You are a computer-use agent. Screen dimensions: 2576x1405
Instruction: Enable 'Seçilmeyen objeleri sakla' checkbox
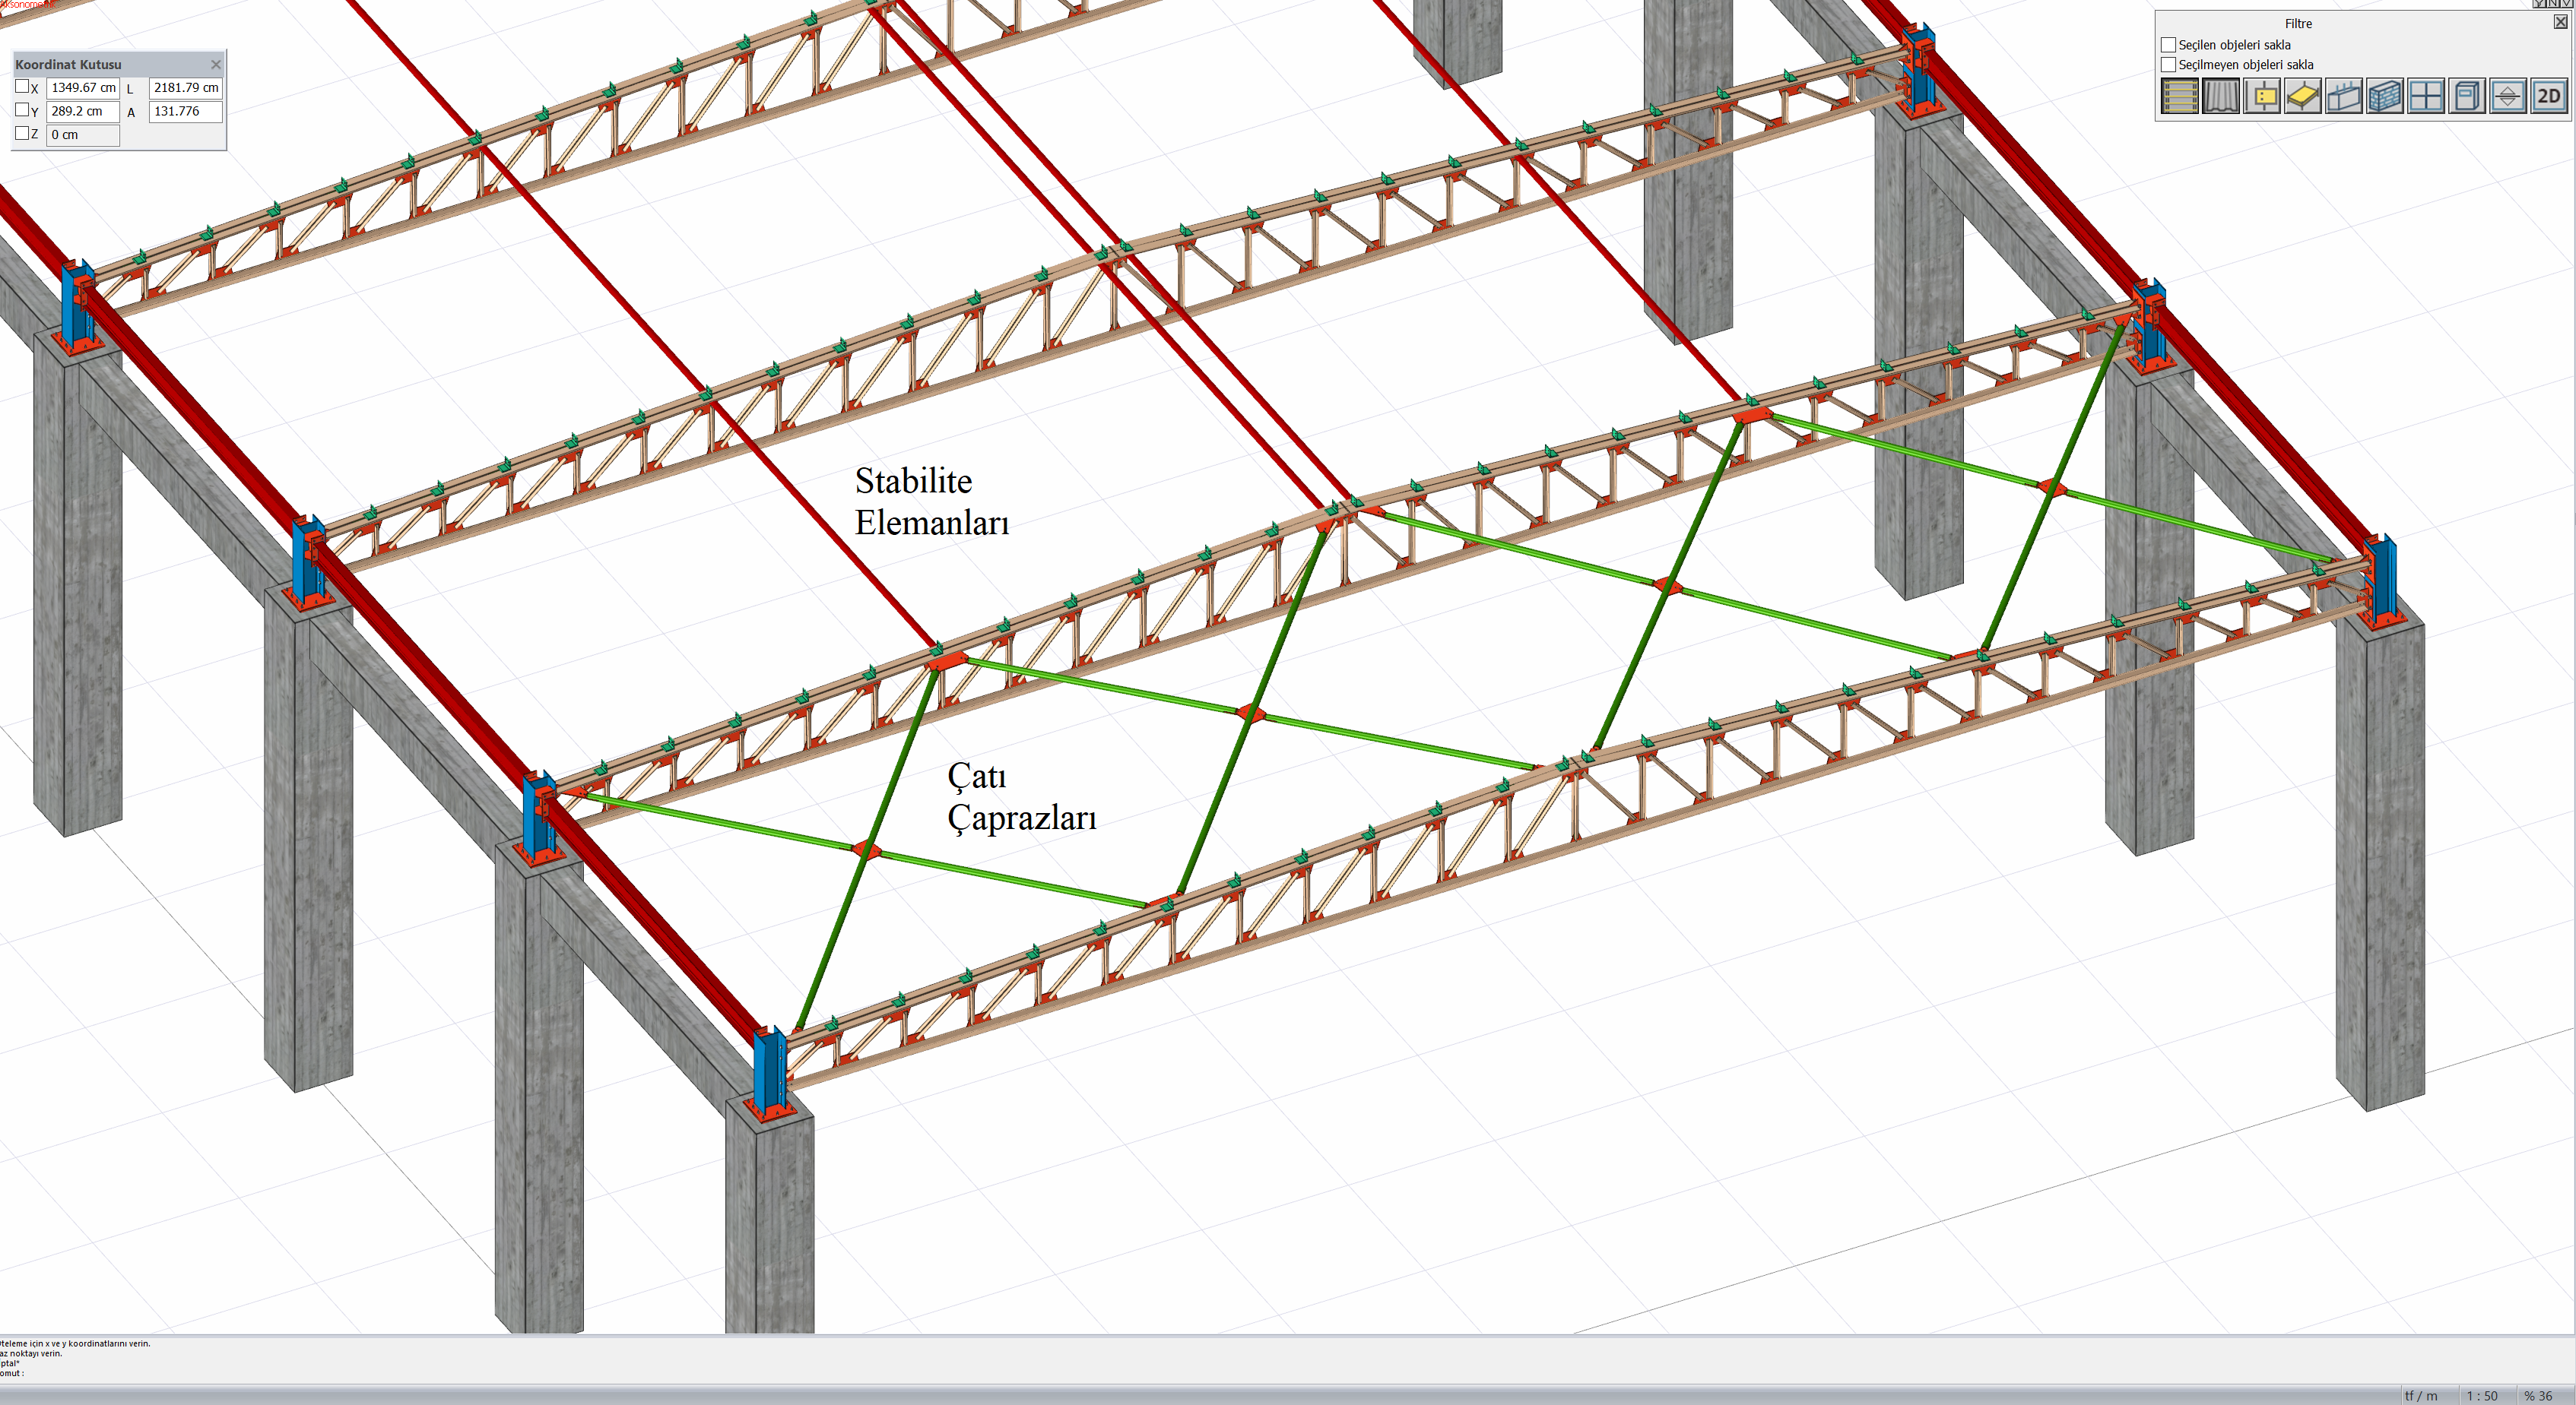[2168, 65]
